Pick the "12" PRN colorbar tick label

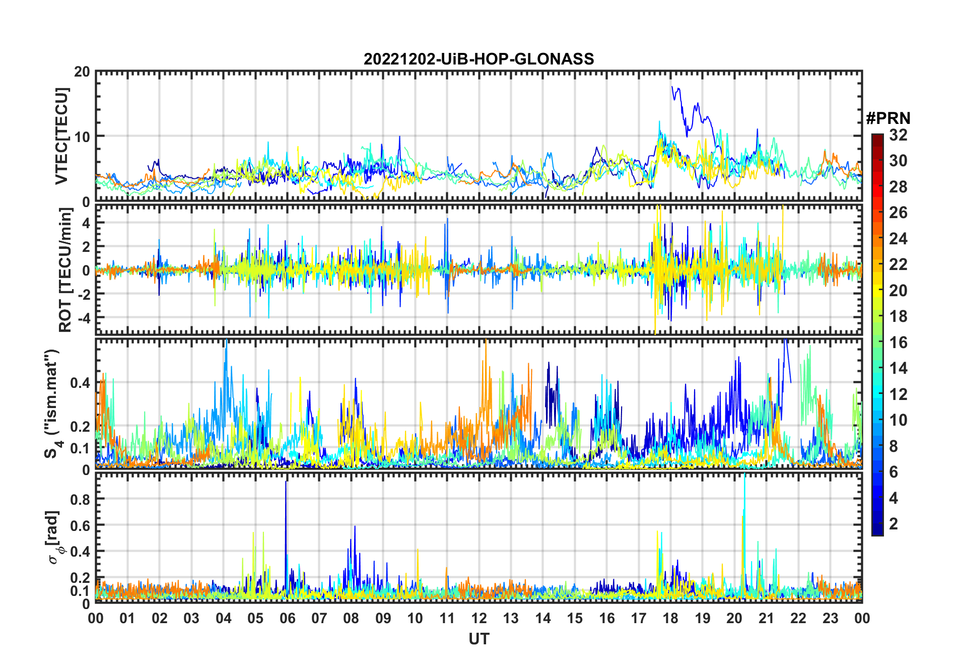click(898, 394)
